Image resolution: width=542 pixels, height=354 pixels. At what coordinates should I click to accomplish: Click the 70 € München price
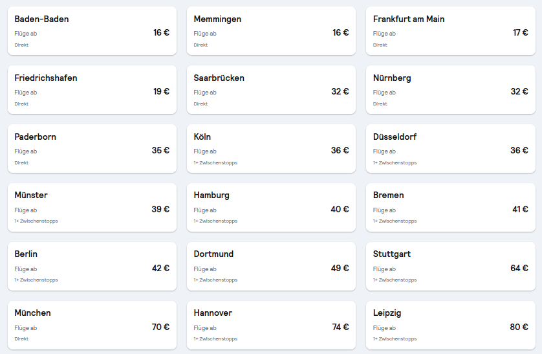pyautogui.click(x=160, y=327)
